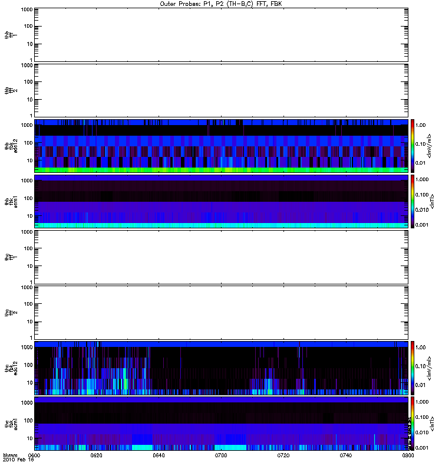
Task: Click the 1000 y-axis tick of thb fff 1
Action: click(x=27, y=9)
